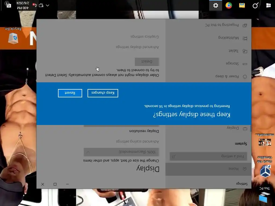Click the taskbar search icon
This screenshot has height=206, width=275.
pos(255,5)
